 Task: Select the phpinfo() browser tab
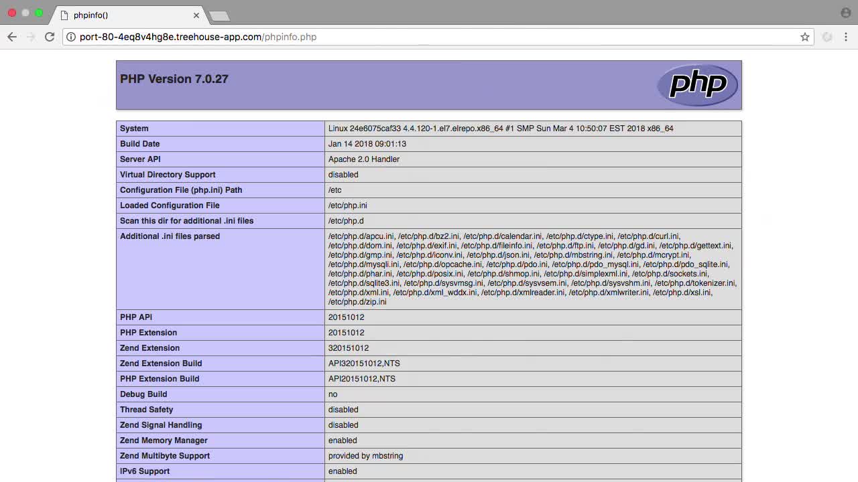click(129, 15)
